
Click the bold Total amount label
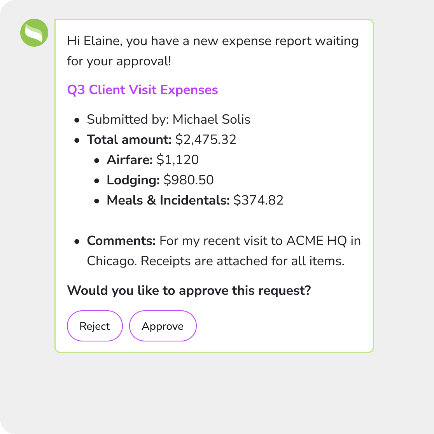point(129,140)
